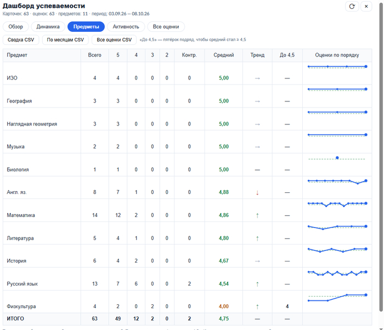Select the Биология subject name
Screen dimensions: 384x330
click(x=18, y=169)
